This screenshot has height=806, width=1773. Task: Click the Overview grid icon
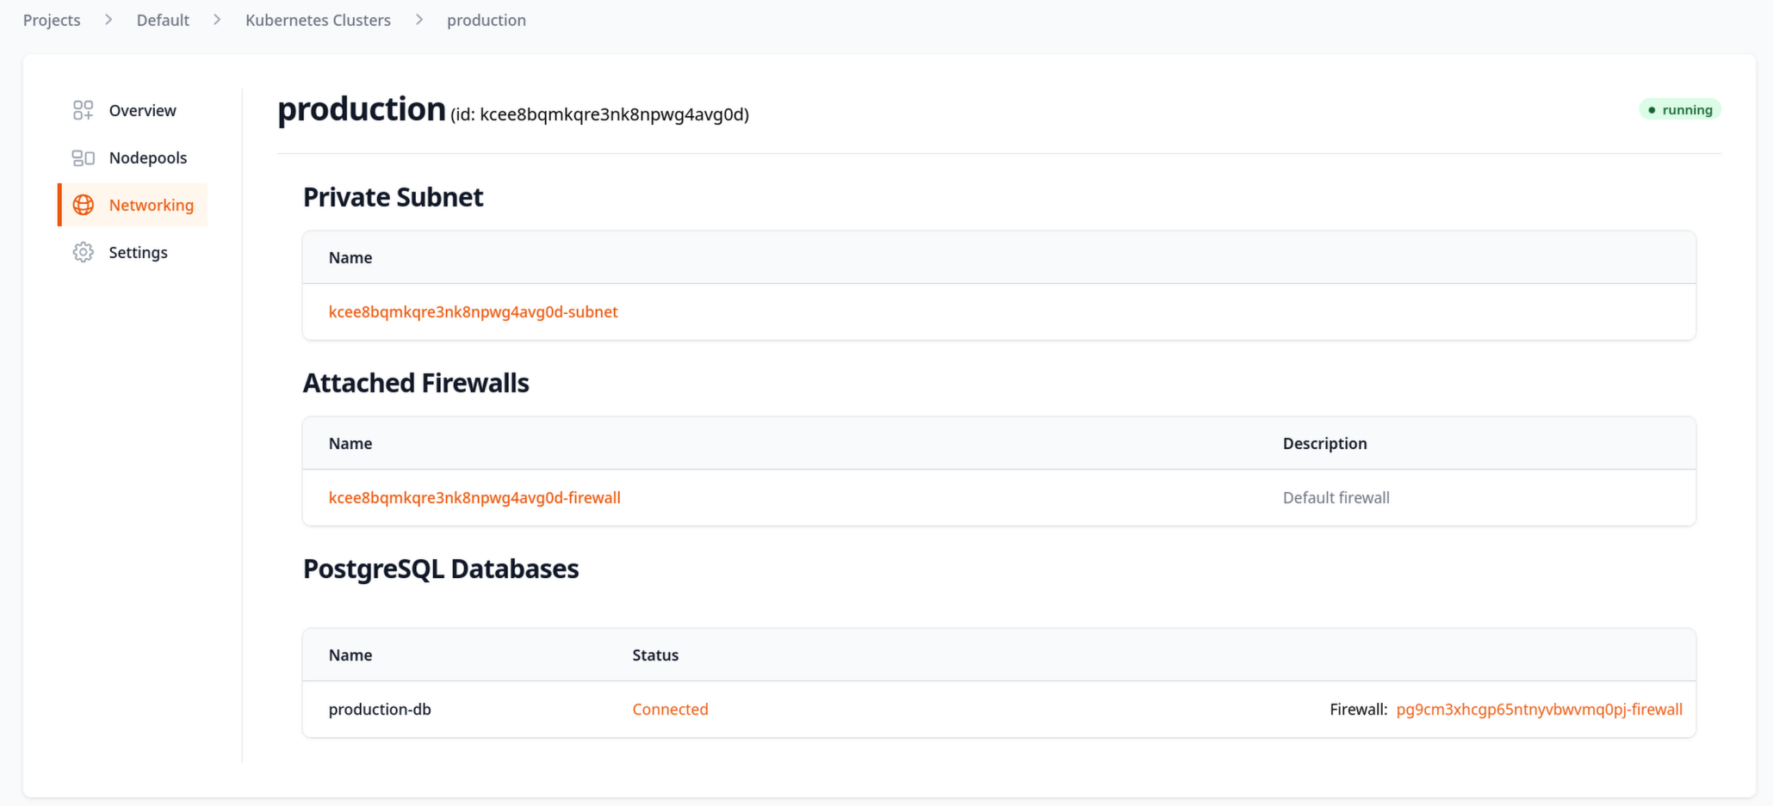coord(83,110)
